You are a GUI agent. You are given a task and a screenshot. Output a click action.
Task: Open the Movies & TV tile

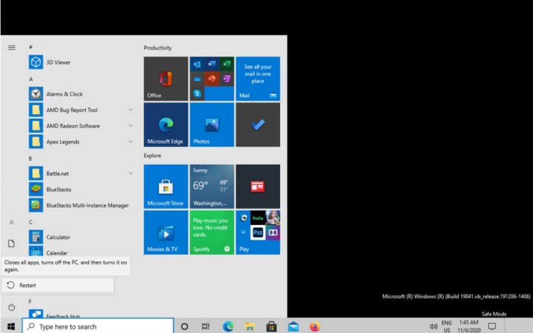[166, 232]
